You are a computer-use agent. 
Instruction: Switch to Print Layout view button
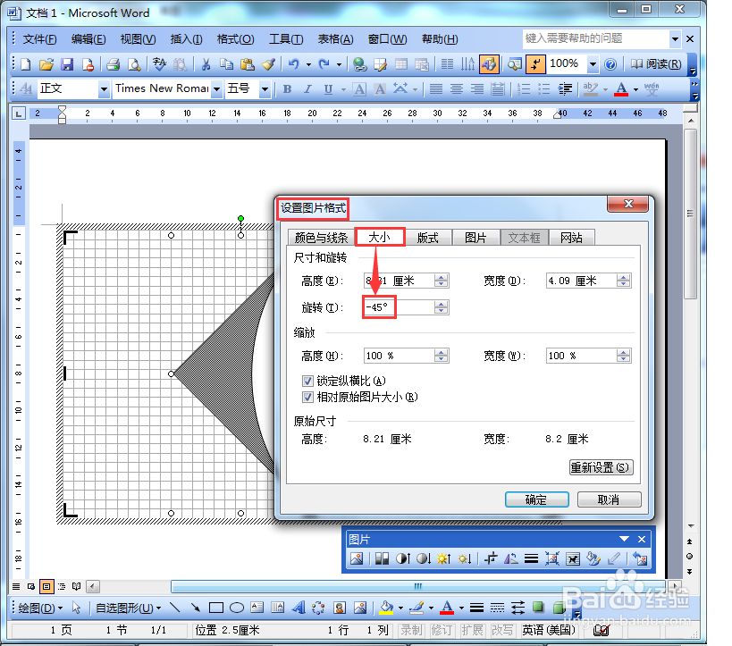(x=46, y=586)
